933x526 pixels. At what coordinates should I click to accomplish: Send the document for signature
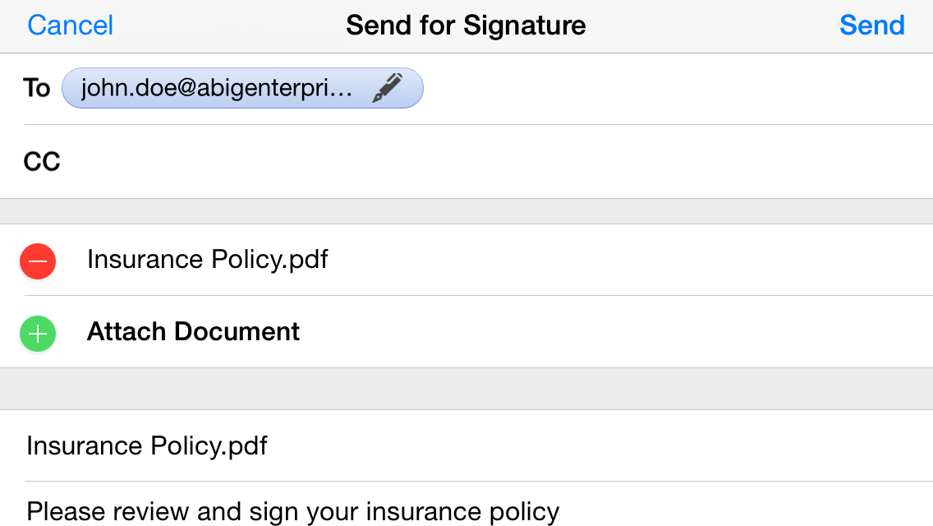click(871, 25)
